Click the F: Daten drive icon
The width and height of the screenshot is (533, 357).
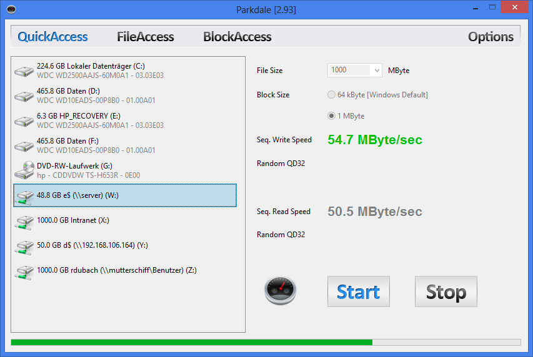(24, 146)
